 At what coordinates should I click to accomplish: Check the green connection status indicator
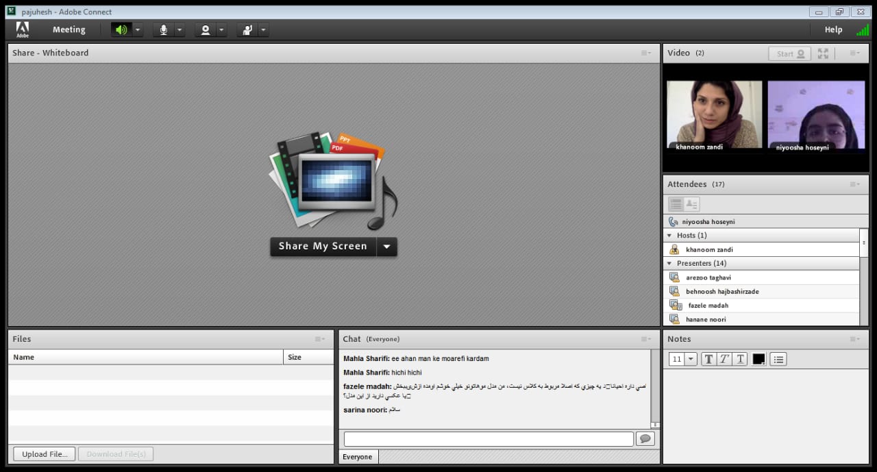click(862, 30)
